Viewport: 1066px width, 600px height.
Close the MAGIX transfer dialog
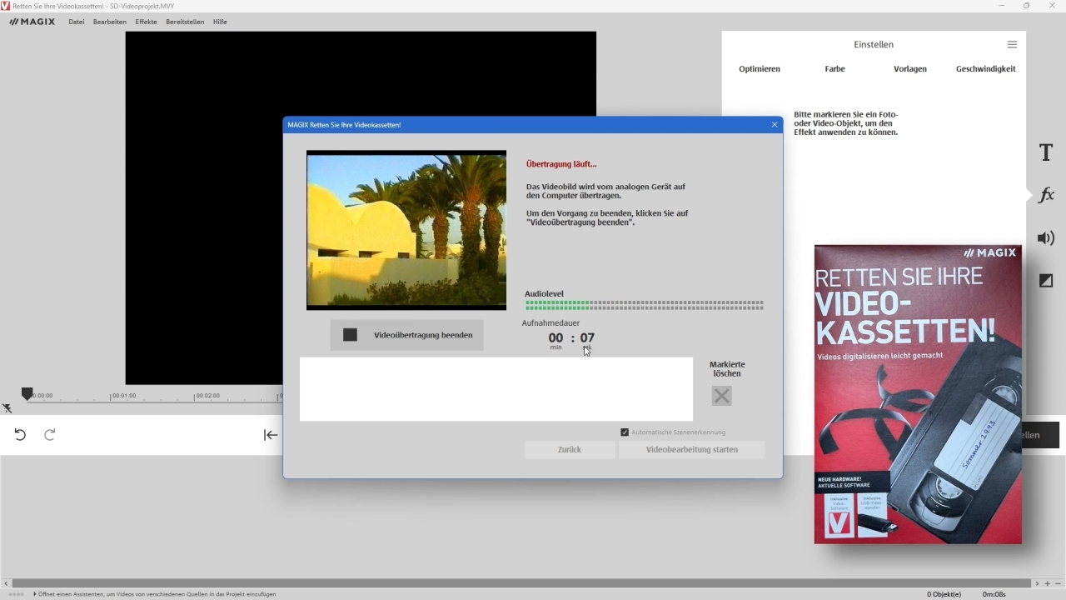coord(775,125)
